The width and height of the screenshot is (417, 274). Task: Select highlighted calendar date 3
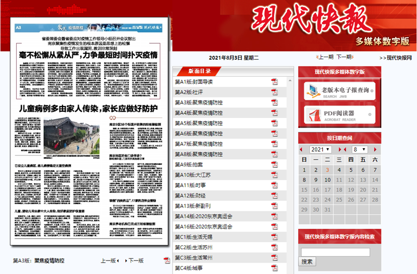click(327, 170)
